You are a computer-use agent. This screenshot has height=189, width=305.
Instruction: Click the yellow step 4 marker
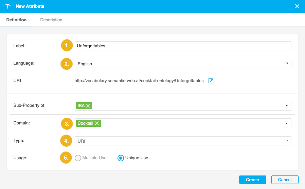point(67,141)
